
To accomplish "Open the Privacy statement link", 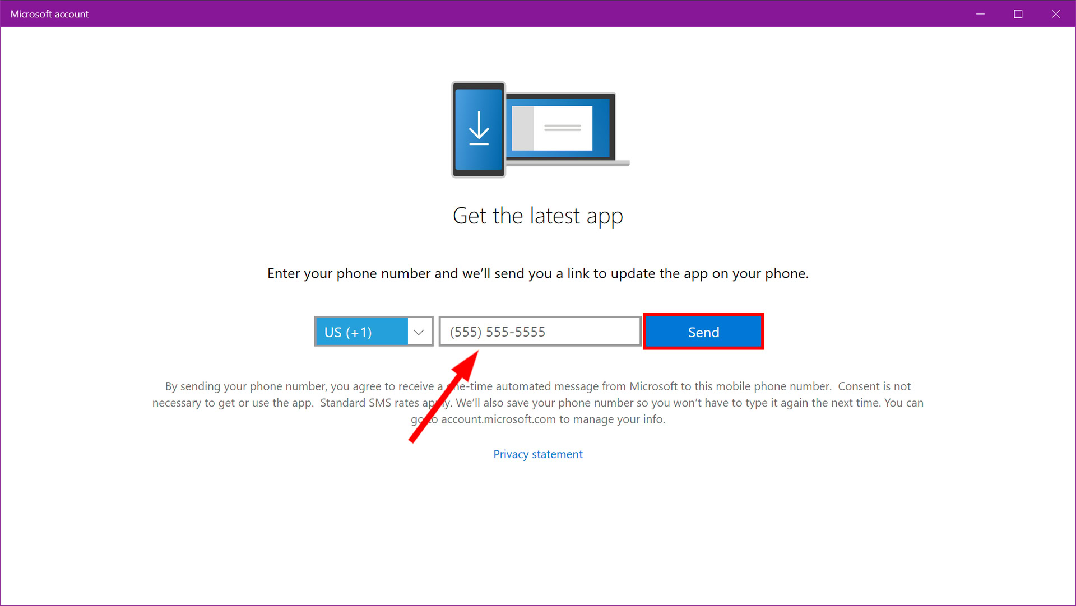I will point(538,453).
